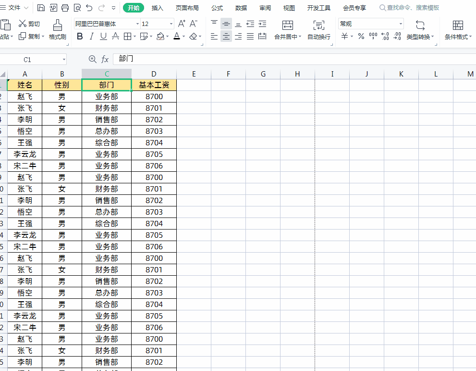Open the Name Box dropdown arrow
The width and height of the screenshot is (476, 371).
click(64, 59)
